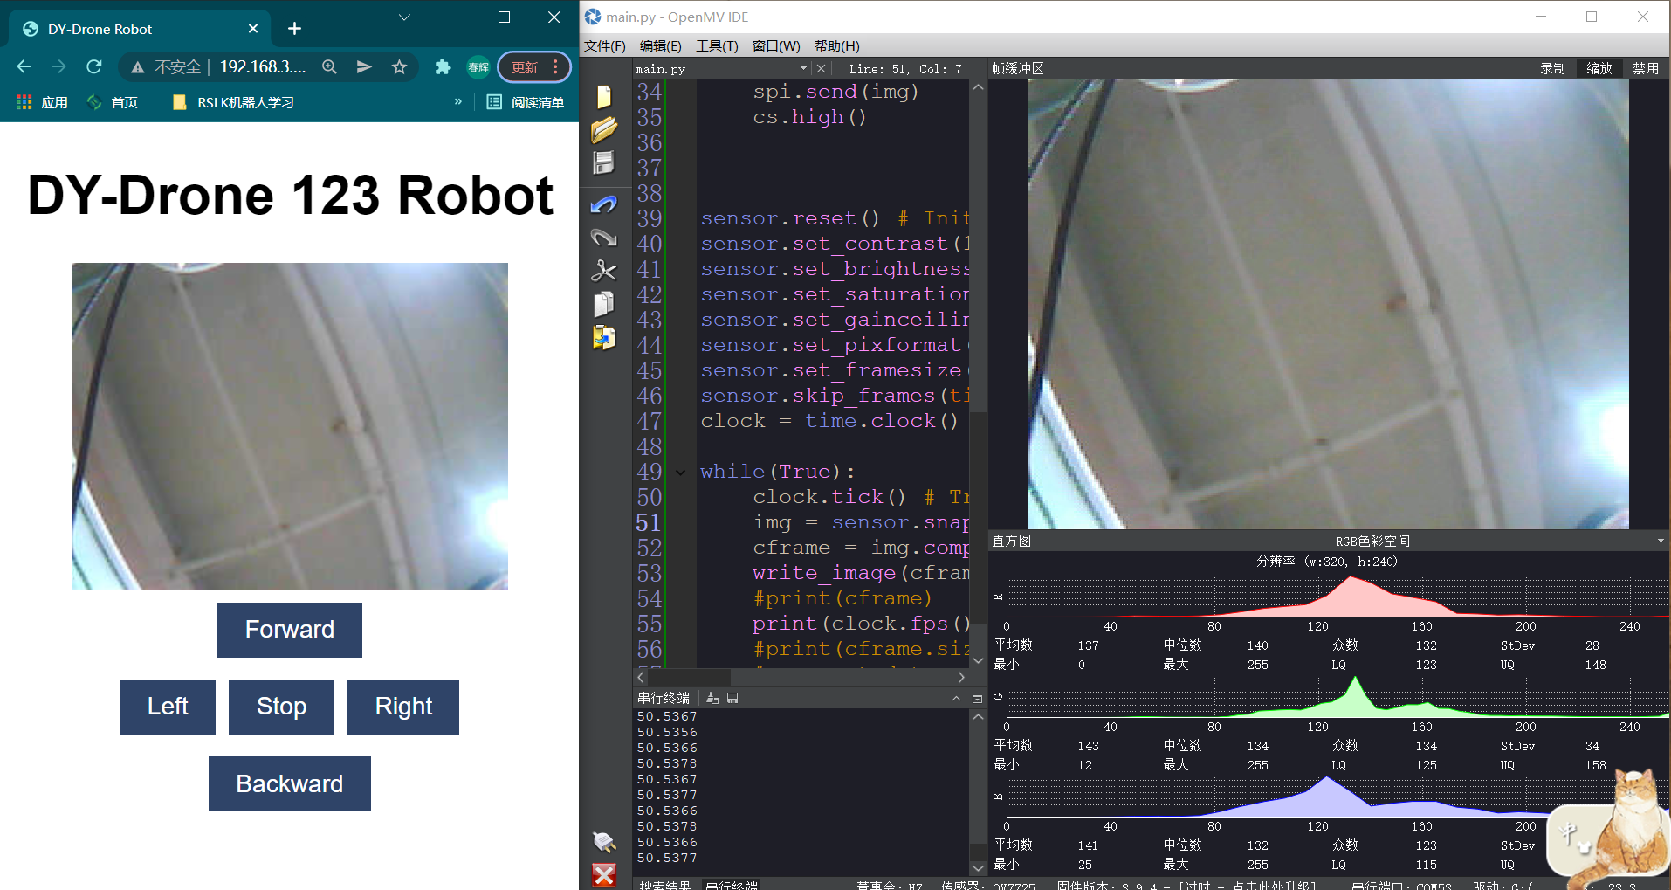Open the Apps bookmark grid icon
The height and width of the screenshot is (890, 1671).
(24, 102)
